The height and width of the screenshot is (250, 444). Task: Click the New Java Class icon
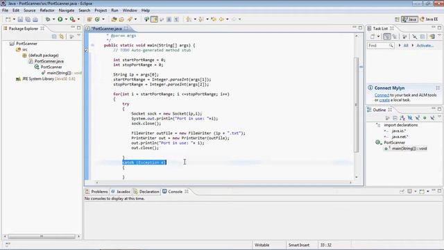click(97, 19)
